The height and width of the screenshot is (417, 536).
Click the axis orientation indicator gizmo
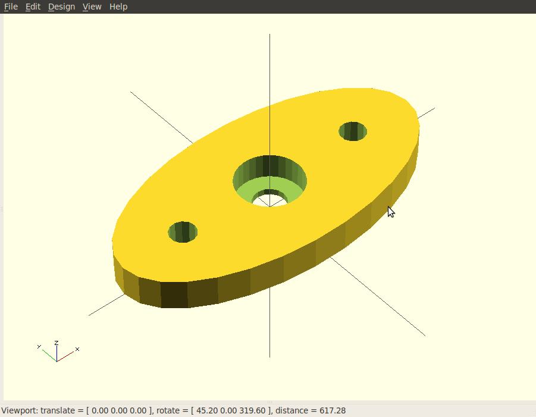click(x=57, y=351)
